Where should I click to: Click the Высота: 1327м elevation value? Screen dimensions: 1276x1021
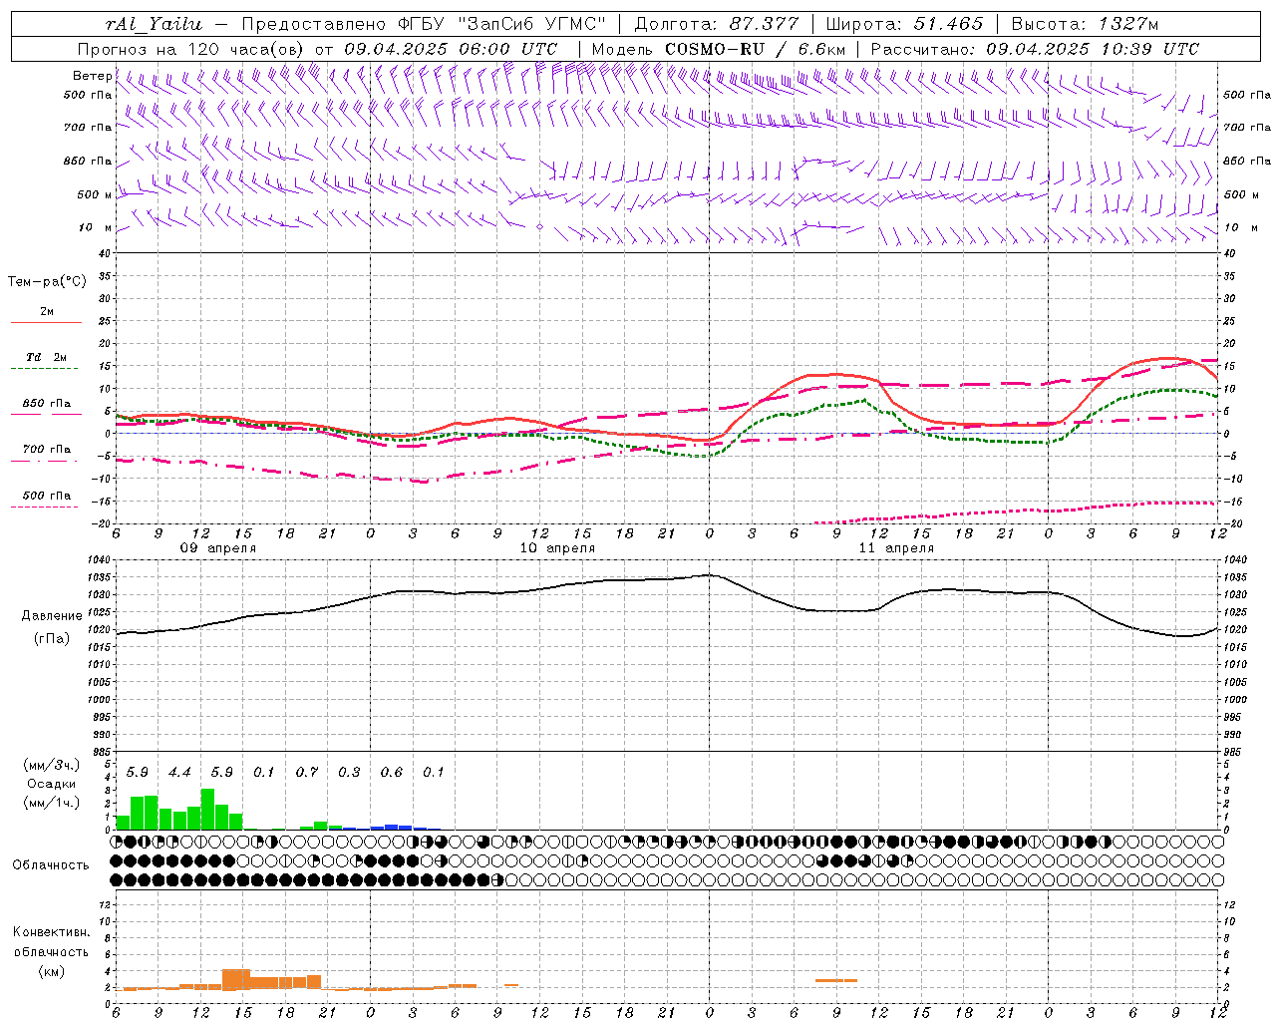click(1085, 24)
